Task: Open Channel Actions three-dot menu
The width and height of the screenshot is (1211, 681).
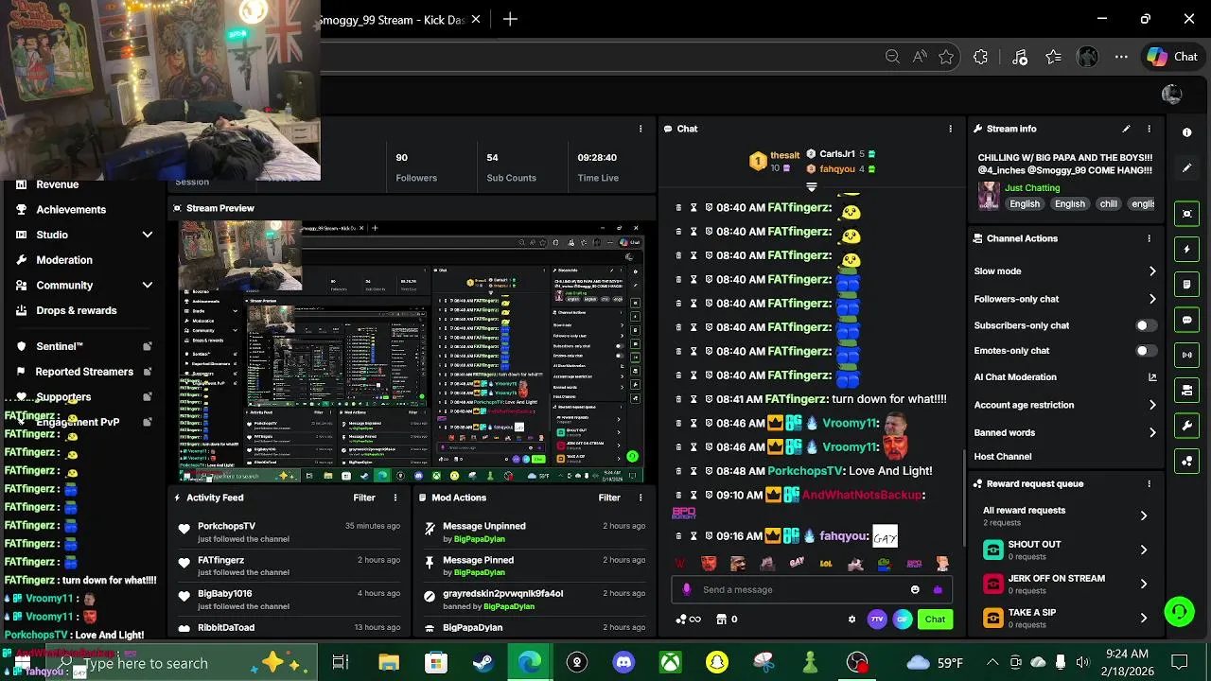Action: pyautogui.click(x=1149, y=238)
